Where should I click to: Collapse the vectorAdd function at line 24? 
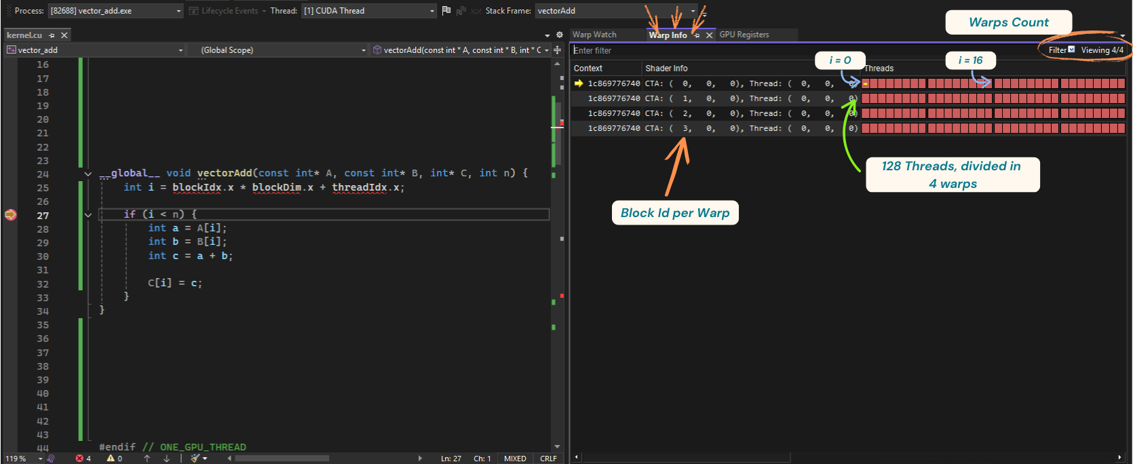88,174
